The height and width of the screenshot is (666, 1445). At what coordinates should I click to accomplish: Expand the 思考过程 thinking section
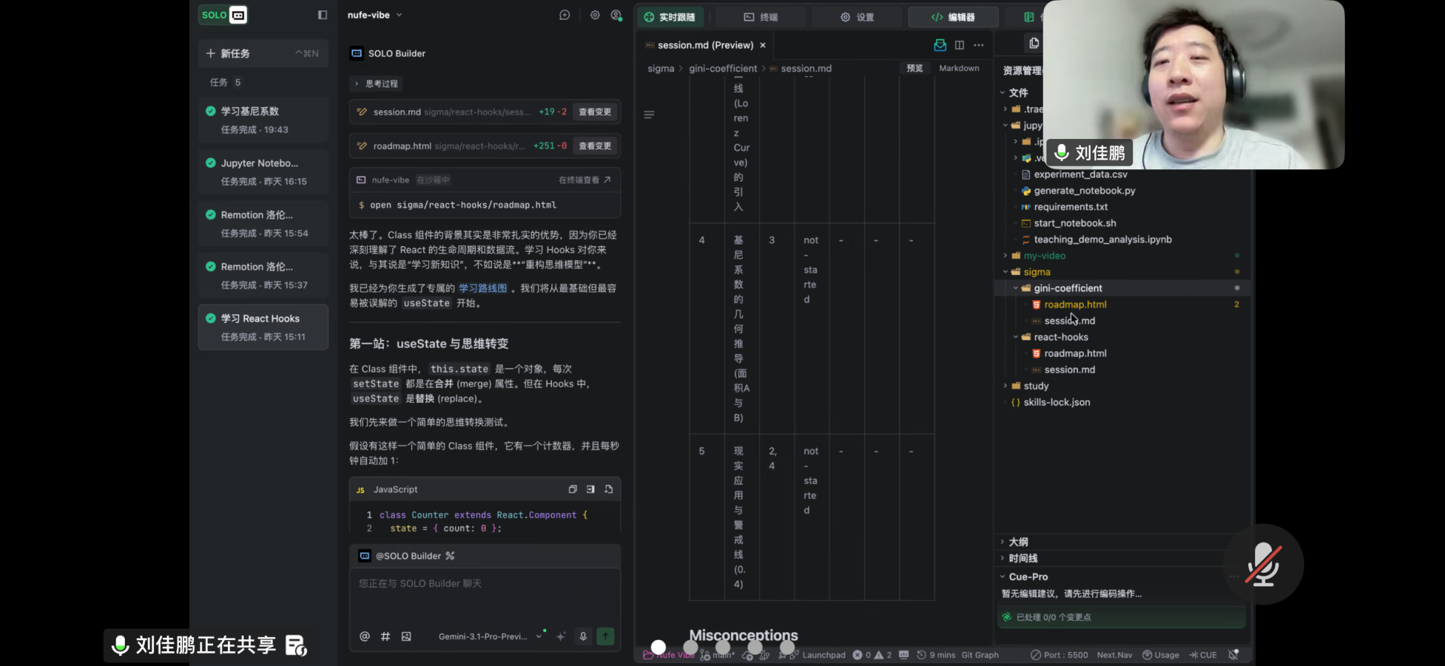click(377, 83)
